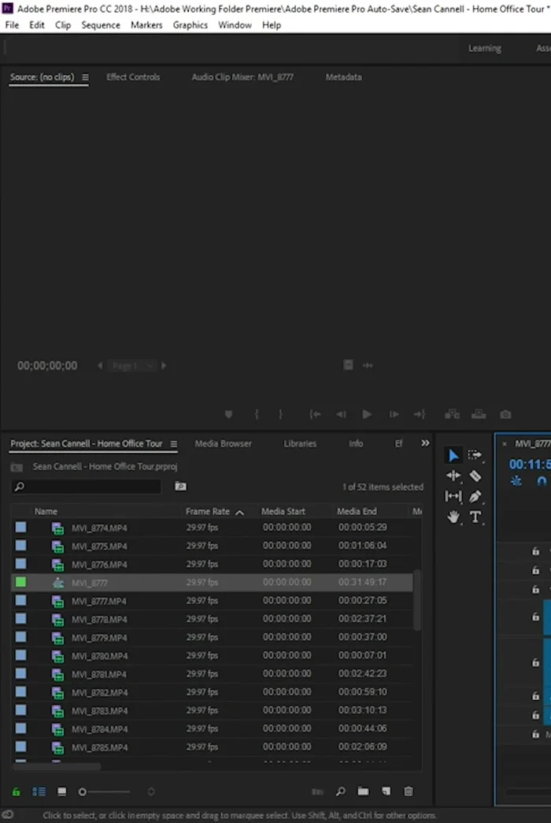Open the Sequence menu
The width and height of the screenshot is (551, 823).
point(101,25)
